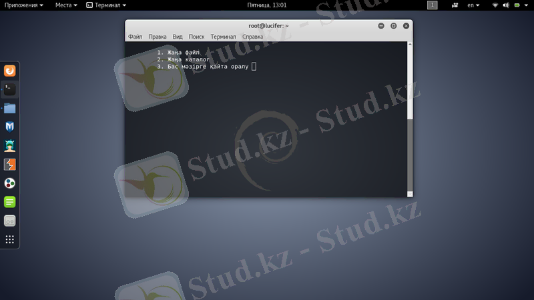
Task: Expand the system menu arrow
Action: pyautogui.click(x=526, y=5)
